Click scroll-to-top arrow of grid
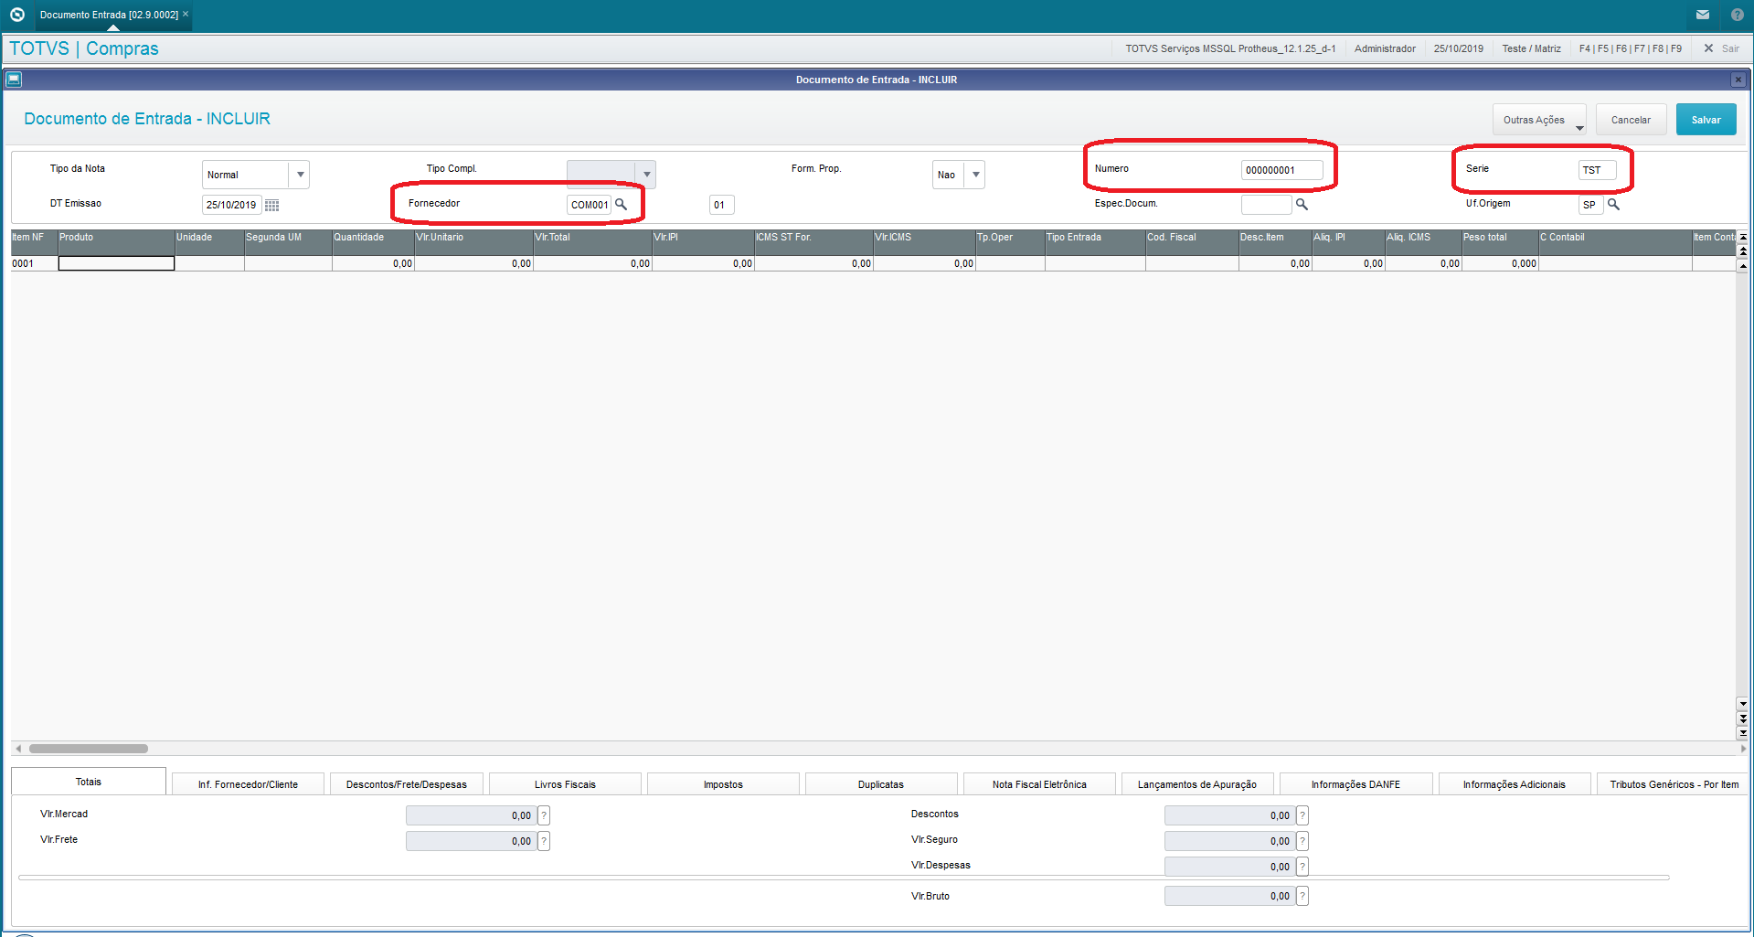Viewport: 1754px width, 937px height. pos(1743,237)
